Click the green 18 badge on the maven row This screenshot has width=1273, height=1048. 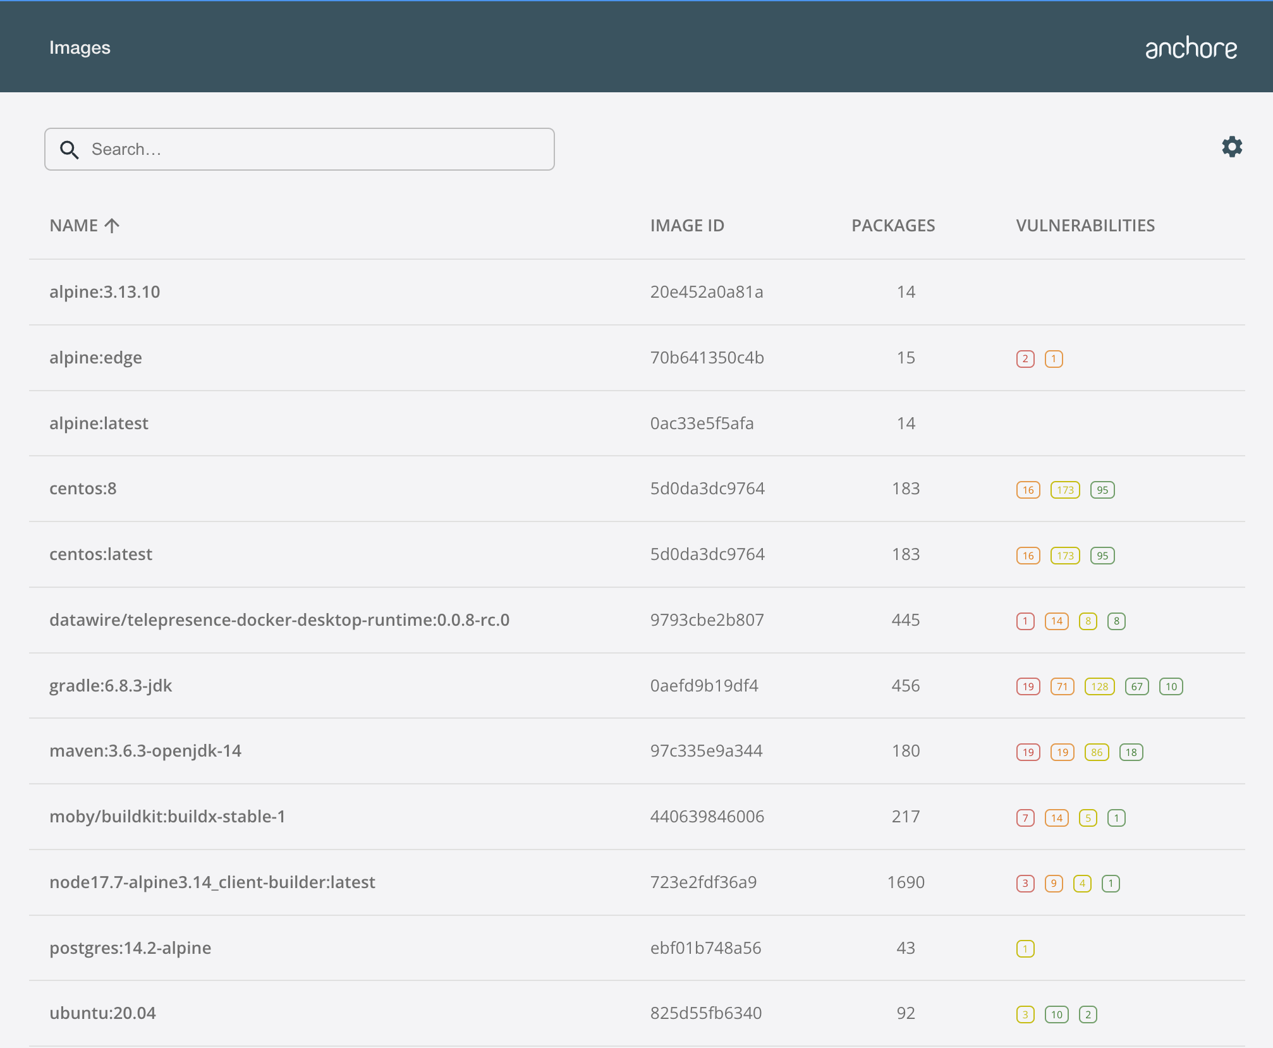click(x=1131, y=752)
